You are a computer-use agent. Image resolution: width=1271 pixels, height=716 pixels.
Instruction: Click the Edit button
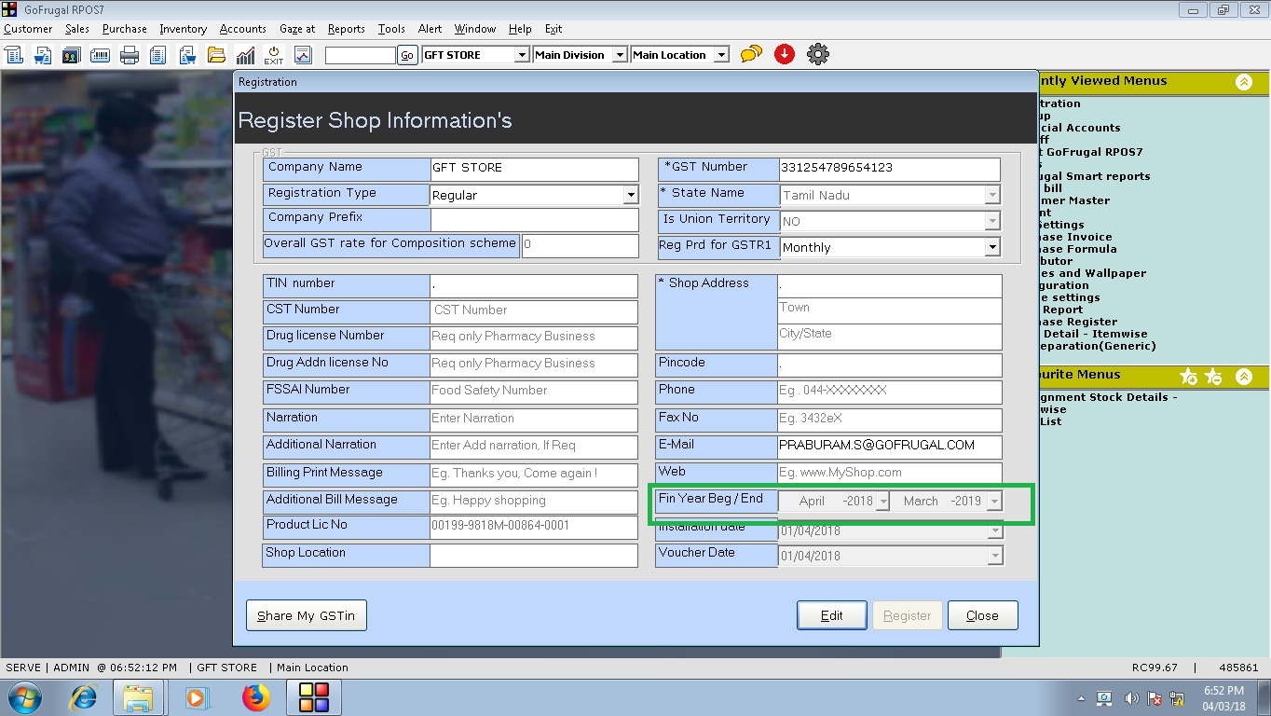pyautogui.click(x=831, y=615)
